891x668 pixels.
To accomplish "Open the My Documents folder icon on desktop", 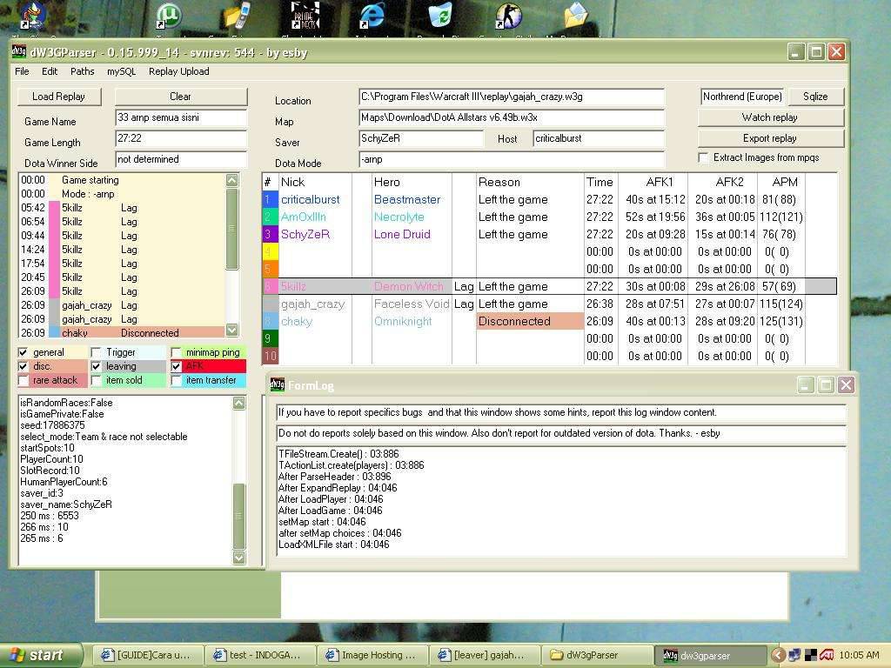I will pos(576,16).
